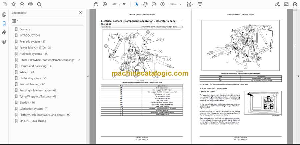Jump to Product feeding - 60
This screenshot has height=145, width=300.
pos(32,84)
